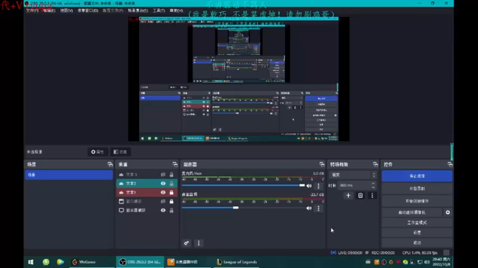Open the 工具(T) menu
Image resolution: width=478 pixels, height=268 pixels.
[159, 10]
